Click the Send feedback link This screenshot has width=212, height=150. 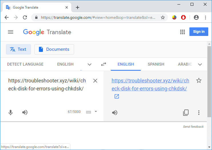coord(193,127)
